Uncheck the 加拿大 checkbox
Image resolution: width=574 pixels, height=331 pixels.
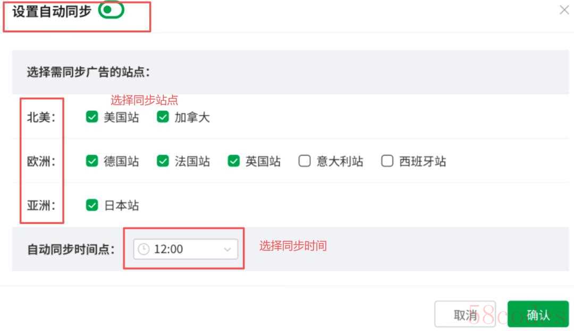coord(163,117)
